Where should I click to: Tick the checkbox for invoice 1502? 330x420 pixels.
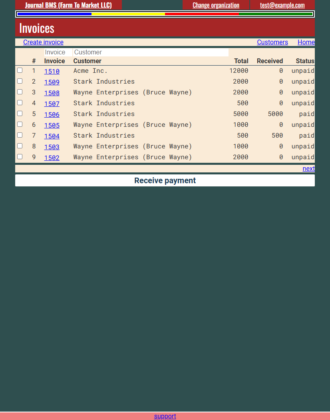[20, 157]
